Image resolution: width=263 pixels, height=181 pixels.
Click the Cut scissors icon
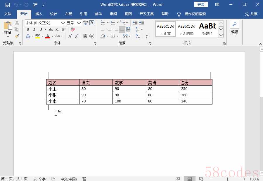coord(17,23)
